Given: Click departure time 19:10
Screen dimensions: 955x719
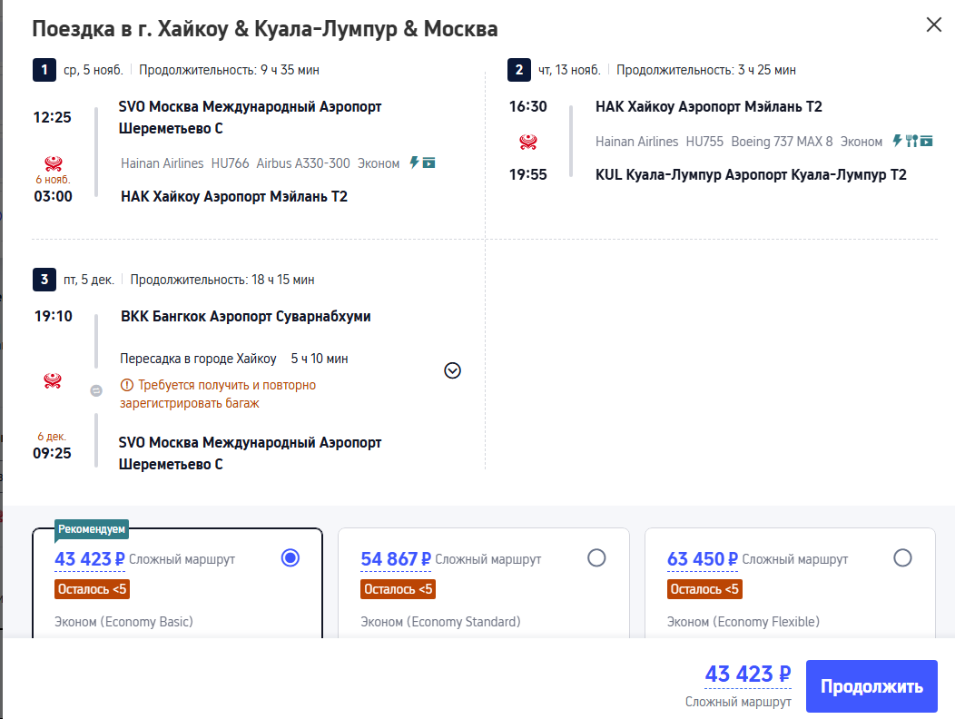Looking at the screenshot, I should click(53, 316).
